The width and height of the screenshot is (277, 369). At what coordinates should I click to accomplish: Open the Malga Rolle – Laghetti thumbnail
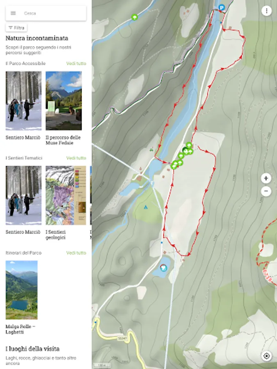point(21,290)
